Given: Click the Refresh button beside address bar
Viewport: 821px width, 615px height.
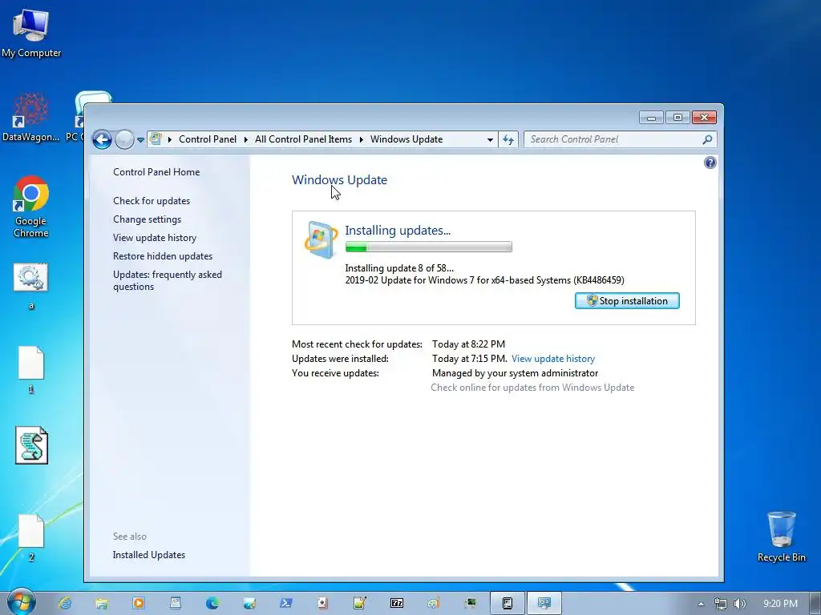Looking at the screenshot, I should pos(508,139).
